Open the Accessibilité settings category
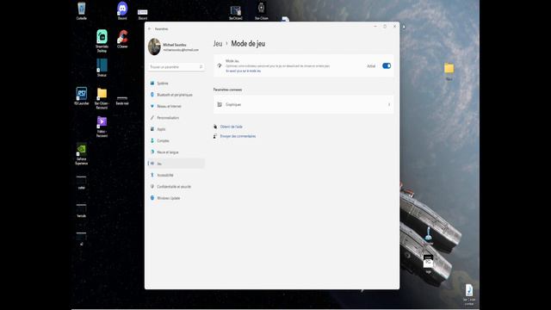This screenshot has height=310, width=551. 176,175
